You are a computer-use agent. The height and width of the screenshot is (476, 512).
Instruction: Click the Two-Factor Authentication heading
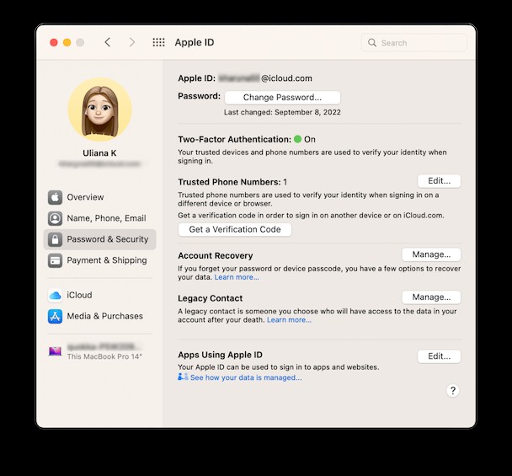pos(234,140)
